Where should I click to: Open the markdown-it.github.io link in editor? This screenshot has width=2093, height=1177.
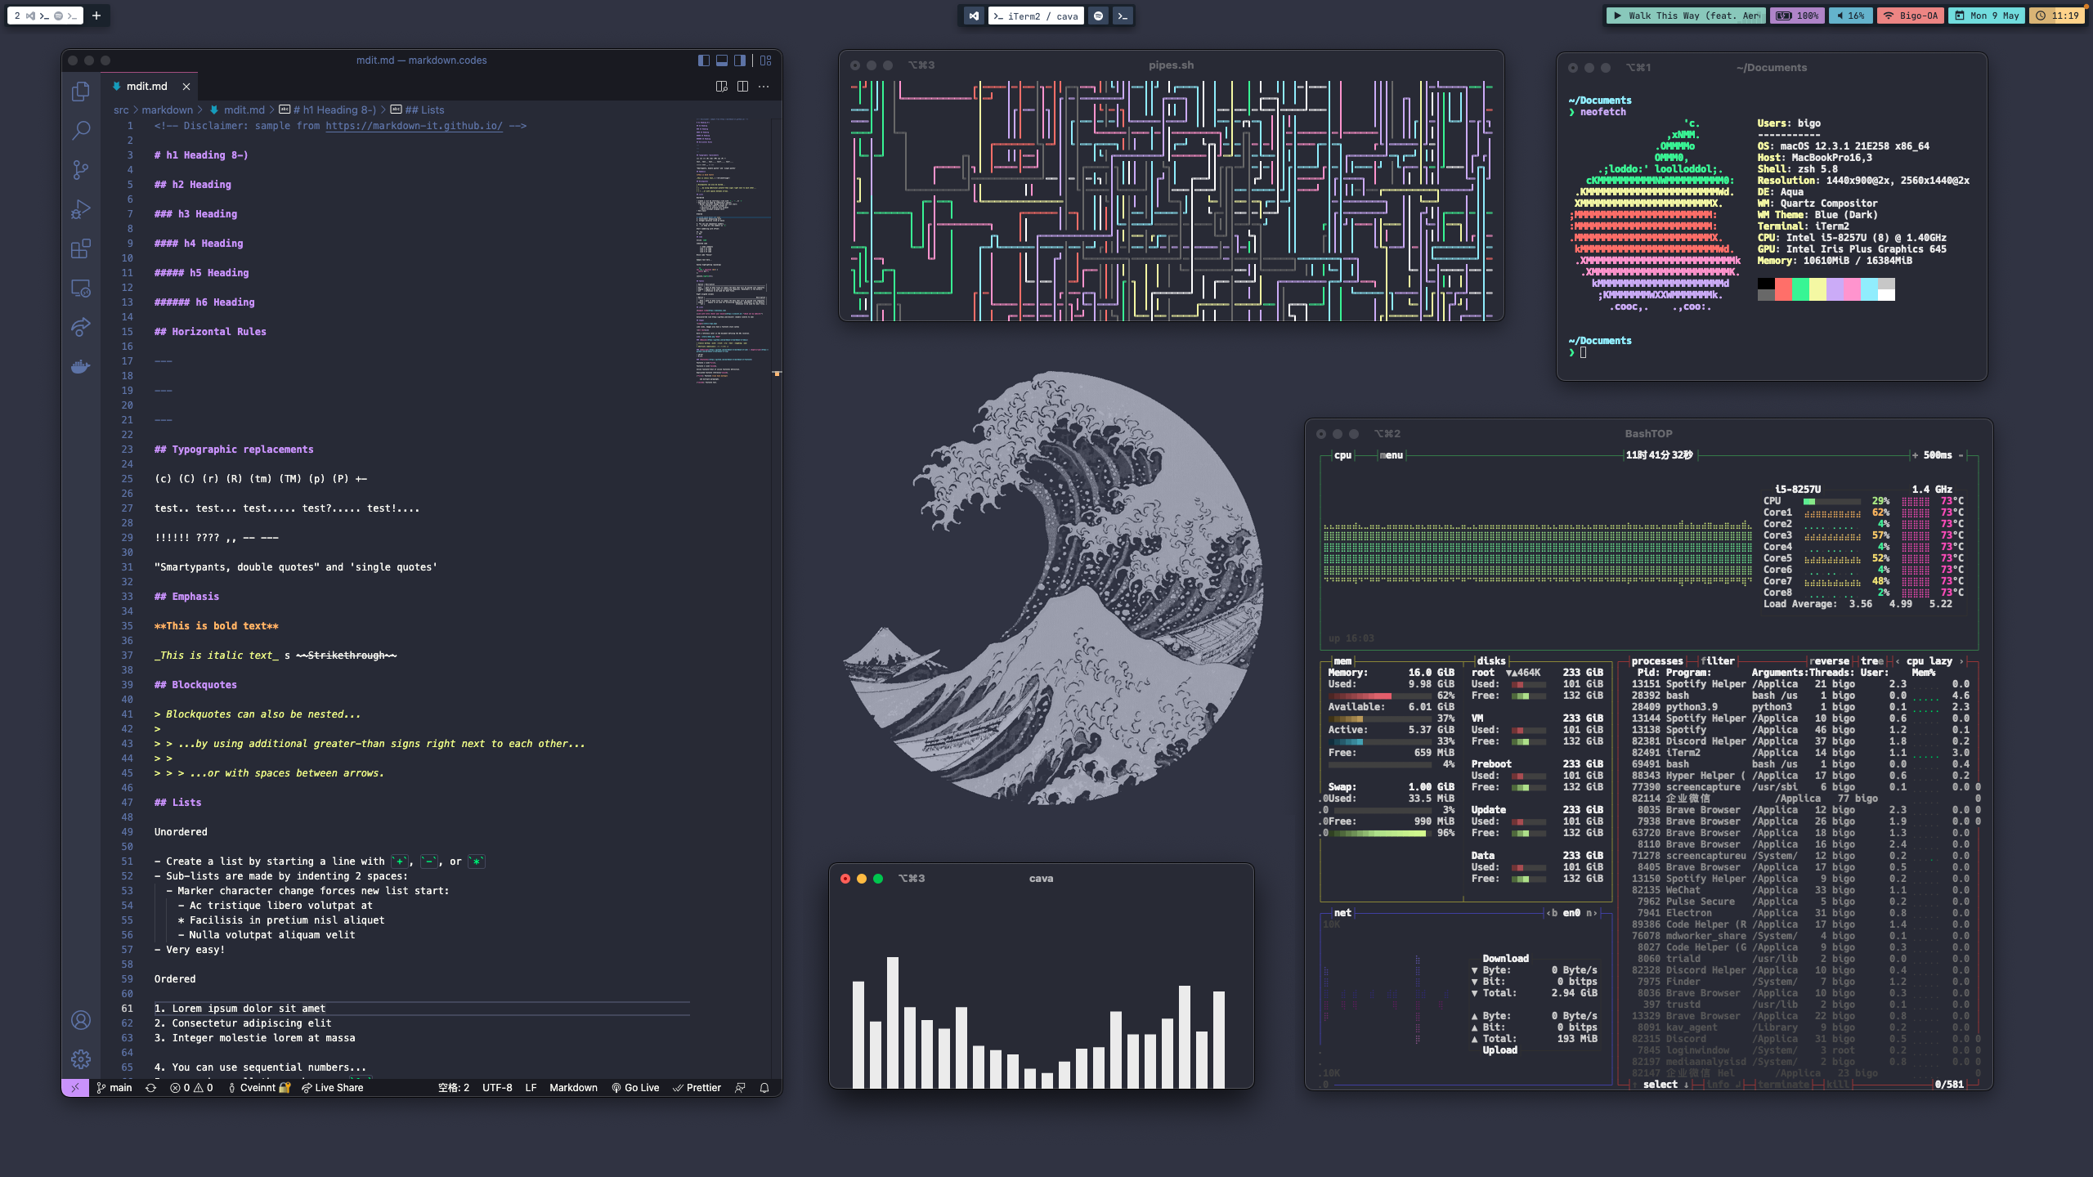[x=414, y=126]
